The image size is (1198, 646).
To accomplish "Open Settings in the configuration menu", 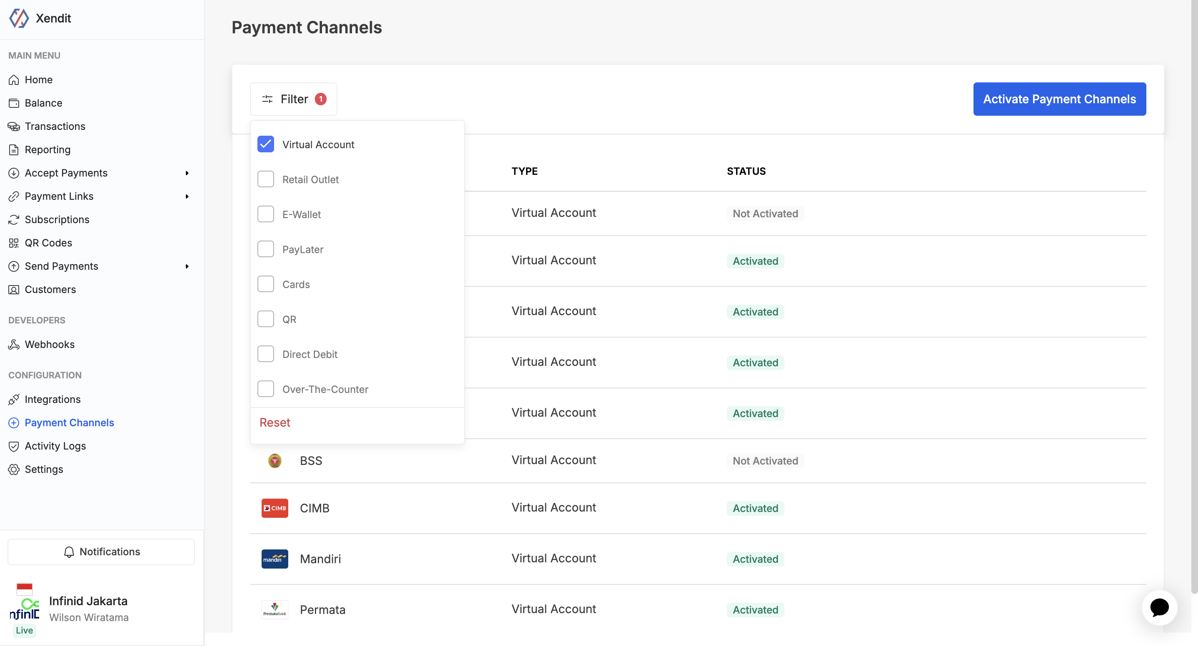I will click(x=44, y=470).
